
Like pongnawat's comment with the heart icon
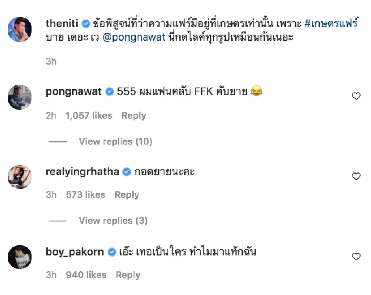[356, 96]
